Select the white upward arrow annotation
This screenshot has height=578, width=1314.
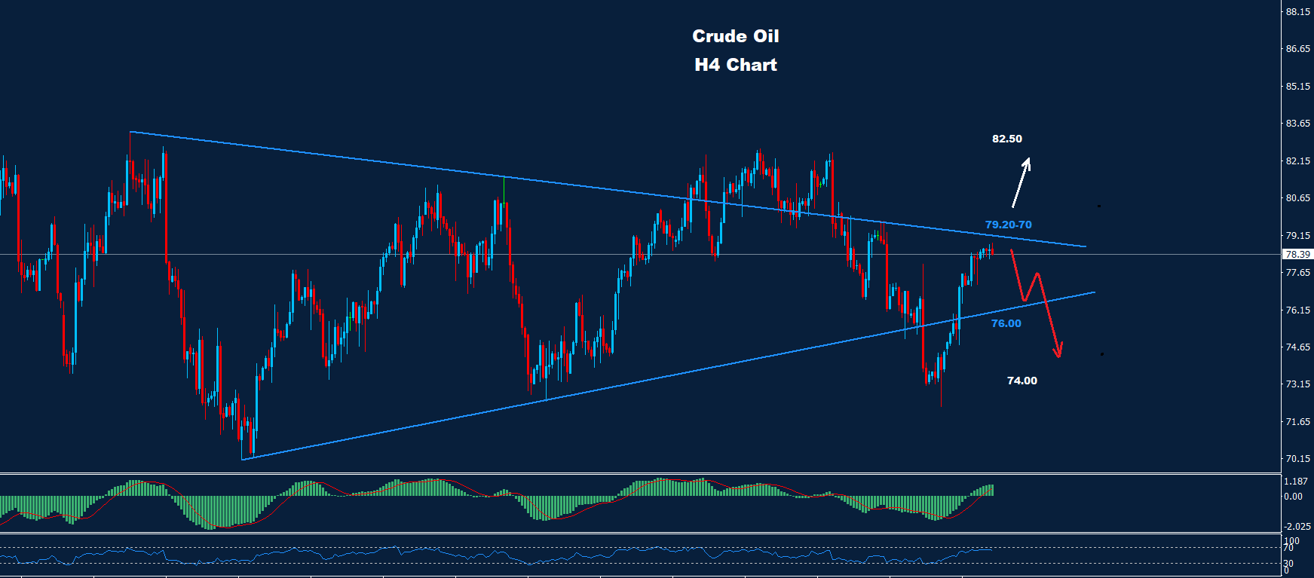point(1021,182)
